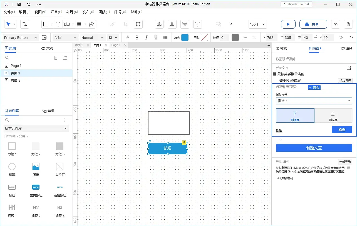
Task: Open the HTML code export icon
Action: point(335,24)
